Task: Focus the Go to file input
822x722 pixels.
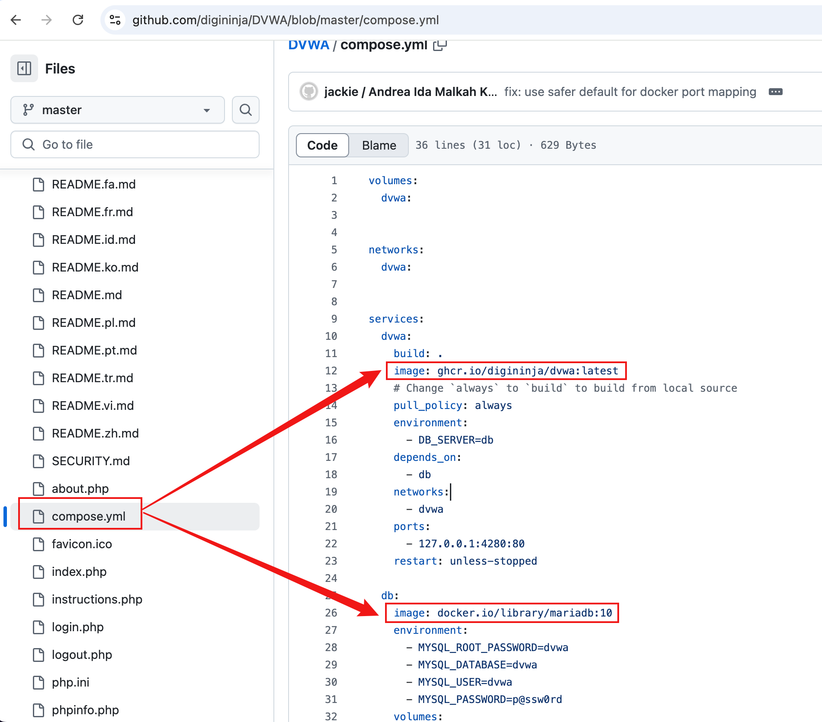Action: [x=135, y=144]
